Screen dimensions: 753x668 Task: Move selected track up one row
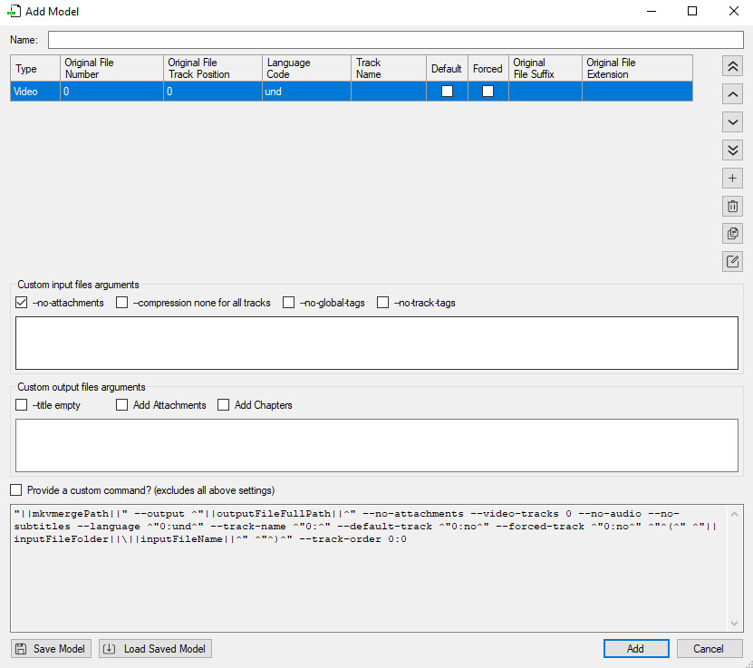coord(732,94)
